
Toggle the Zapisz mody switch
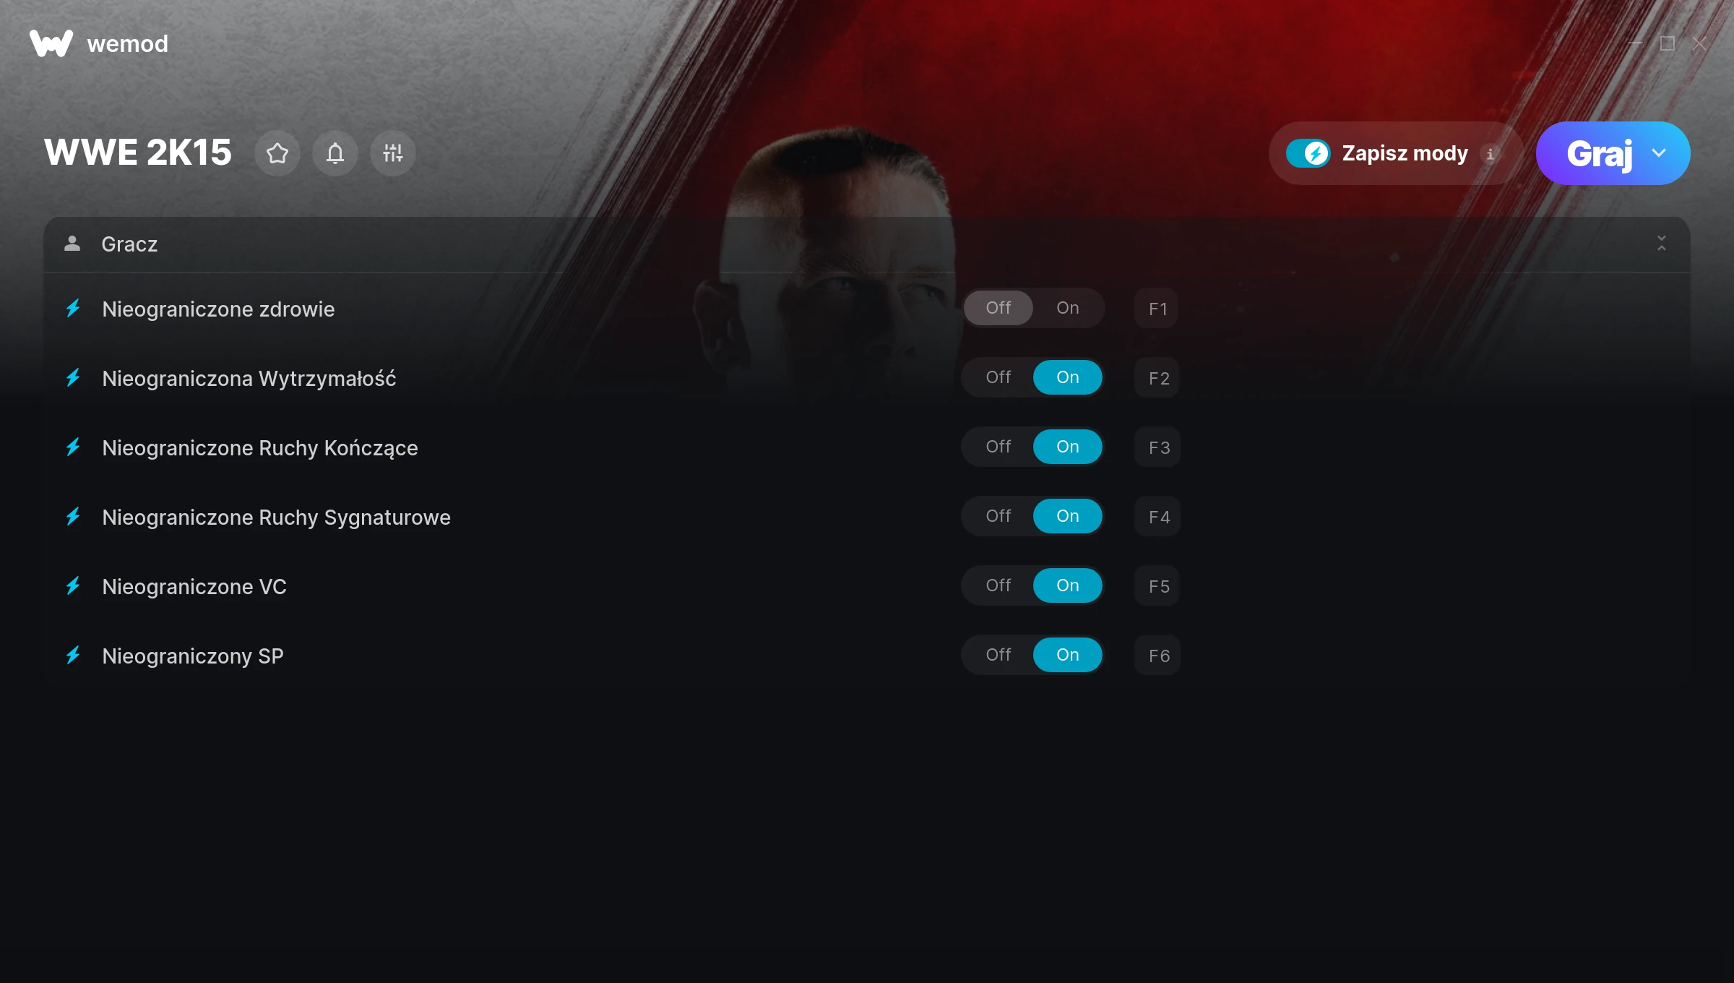pyautogui.click(x=1308, y=153)
